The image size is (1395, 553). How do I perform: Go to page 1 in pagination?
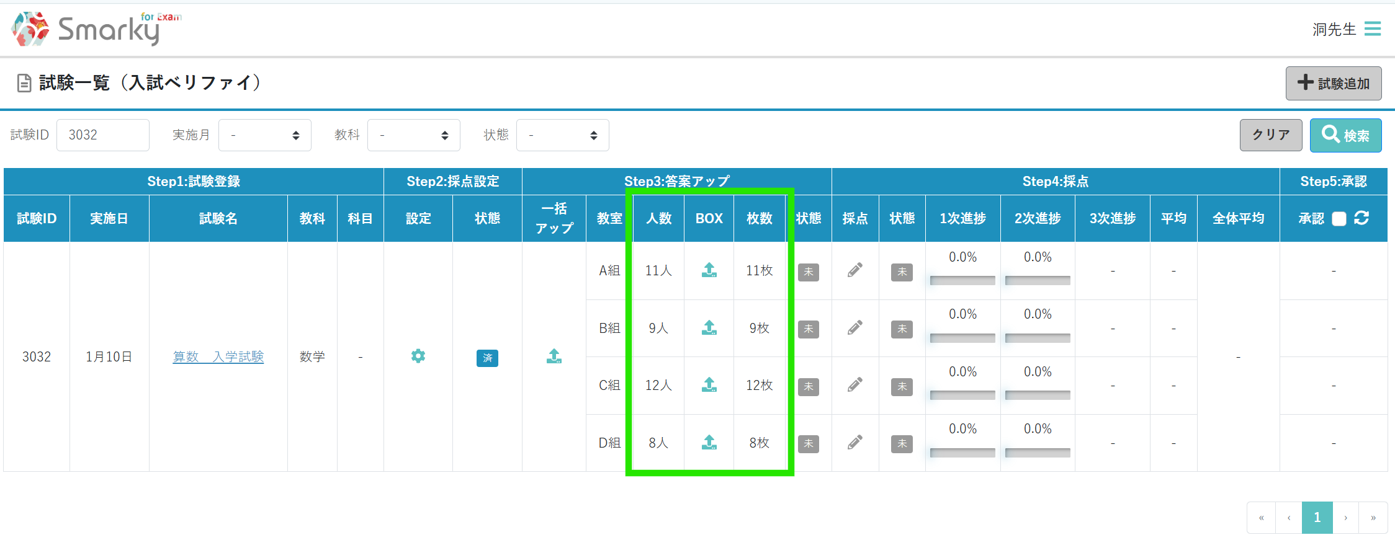click(x=1317, y=518)
